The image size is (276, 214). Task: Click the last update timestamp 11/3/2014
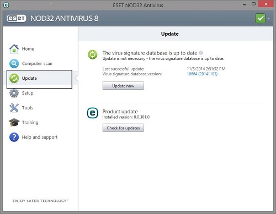click(x=206, y=69)
